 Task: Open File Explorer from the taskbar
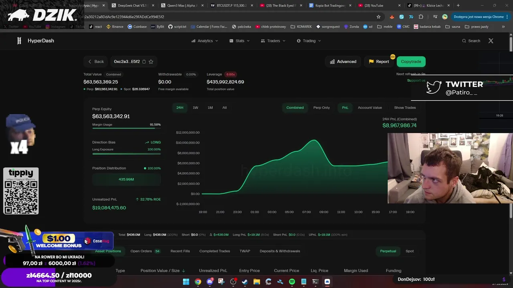pos(256,282)
